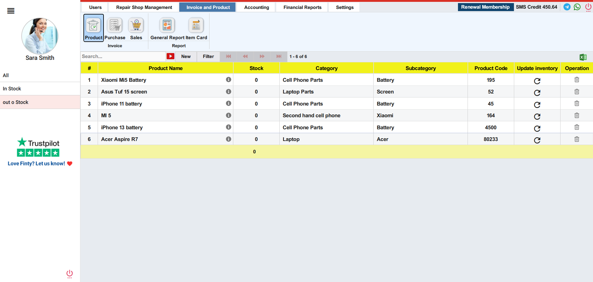Sort by Product Name column header

coord(165,68)
